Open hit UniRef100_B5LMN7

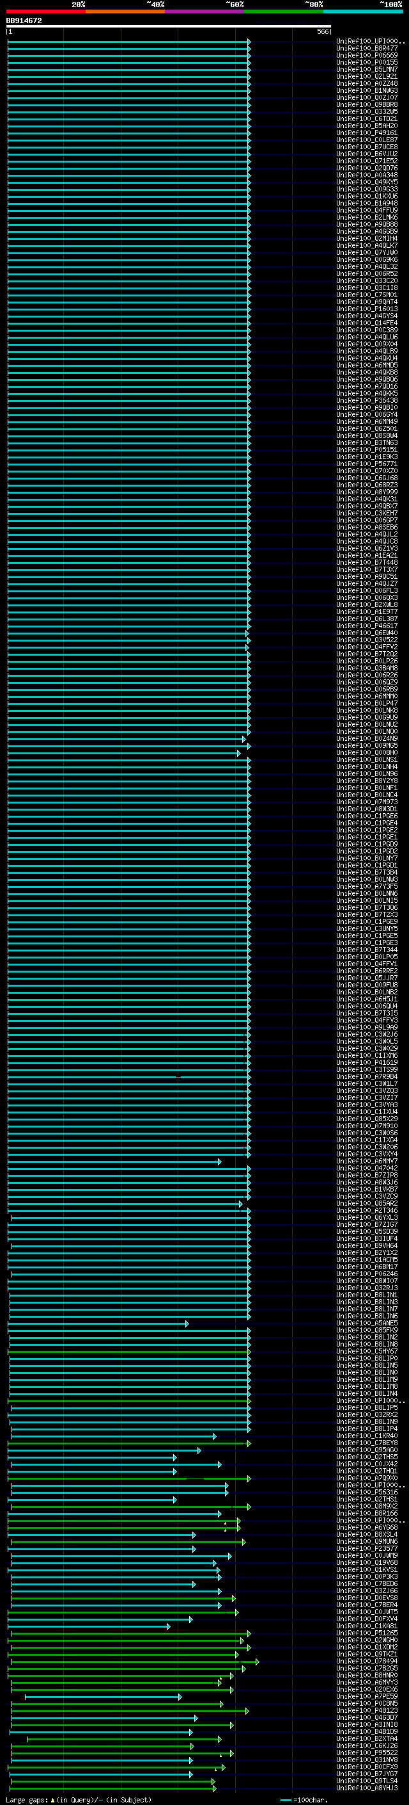[x=367, y=69]
